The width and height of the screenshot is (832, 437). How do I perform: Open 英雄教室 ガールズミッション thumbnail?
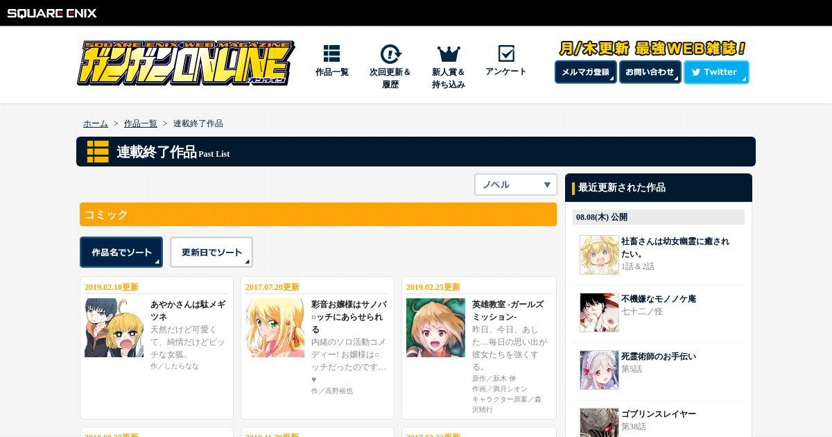pyautogui.click(x=435, y=328)
